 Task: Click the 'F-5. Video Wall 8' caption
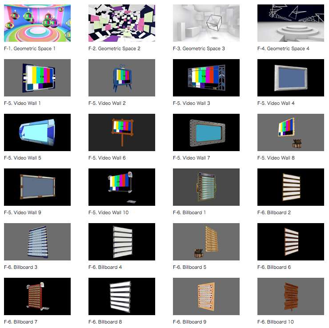[x=276, y=158]
